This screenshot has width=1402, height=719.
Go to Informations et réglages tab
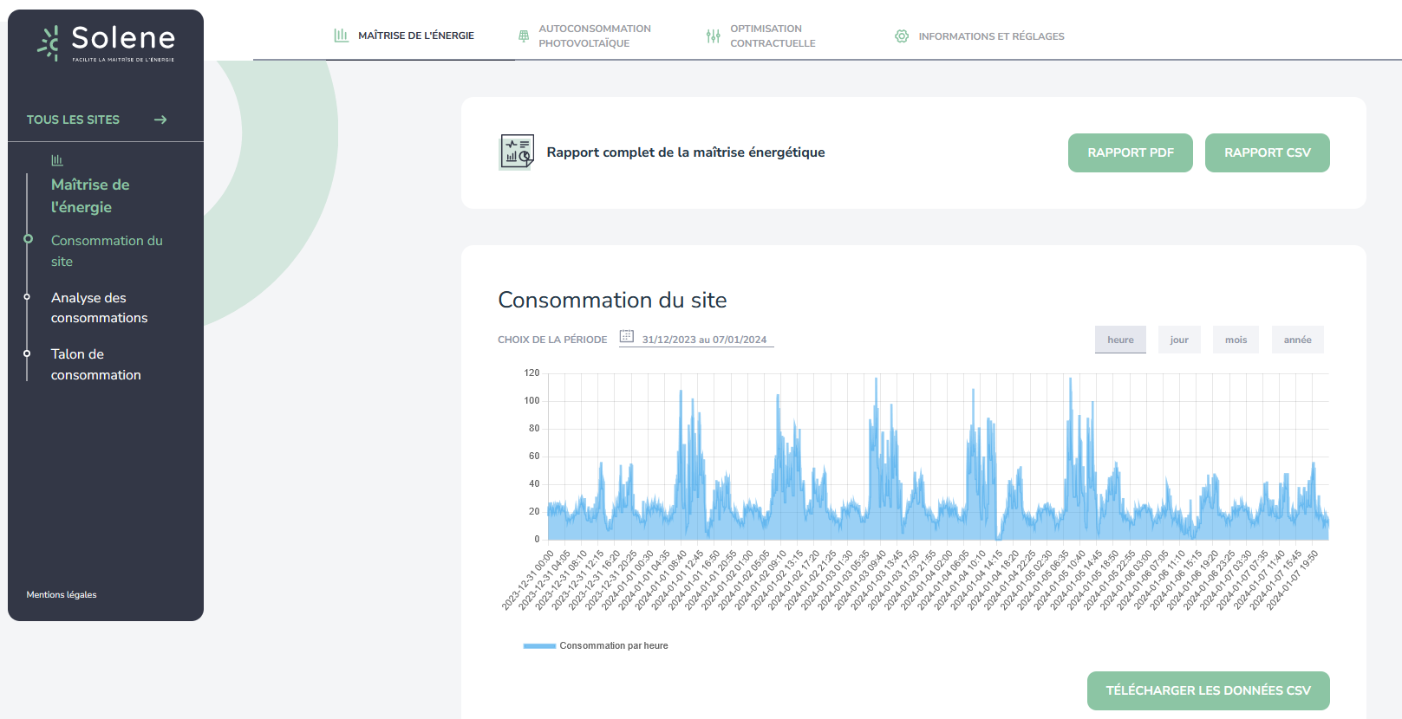[991, 36]
